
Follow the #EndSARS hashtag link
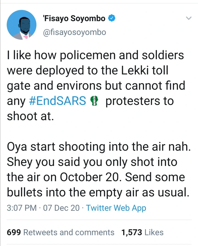tap(57, 101)
